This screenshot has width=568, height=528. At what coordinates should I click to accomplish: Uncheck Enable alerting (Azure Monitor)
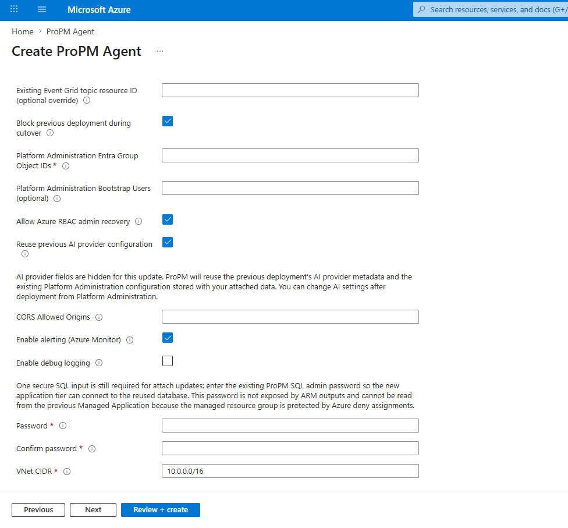(x=168, y=338)
